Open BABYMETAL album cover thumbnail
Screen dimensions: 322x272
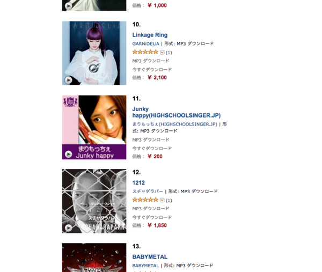(94, 258)
